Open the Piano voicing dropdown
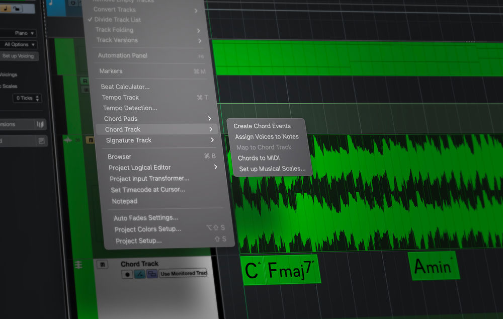This screenshot has width=503, height=319. pyautogui.click(x=18, y=33)
